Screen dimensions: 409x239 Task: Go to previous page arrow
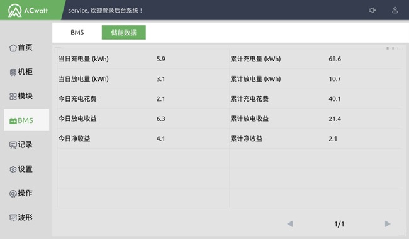(290, 224)
